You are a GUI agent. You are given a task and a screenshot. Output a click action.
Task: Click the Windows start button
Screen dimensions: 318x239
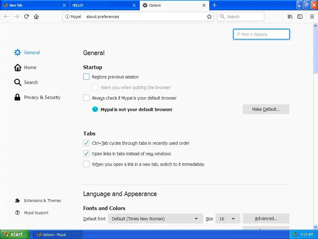coord(15,235)
